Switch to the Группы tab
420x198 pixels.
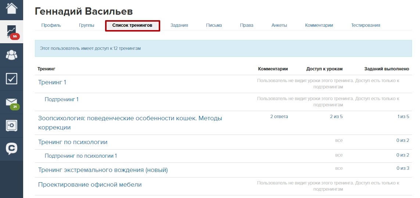coord(86,25)
